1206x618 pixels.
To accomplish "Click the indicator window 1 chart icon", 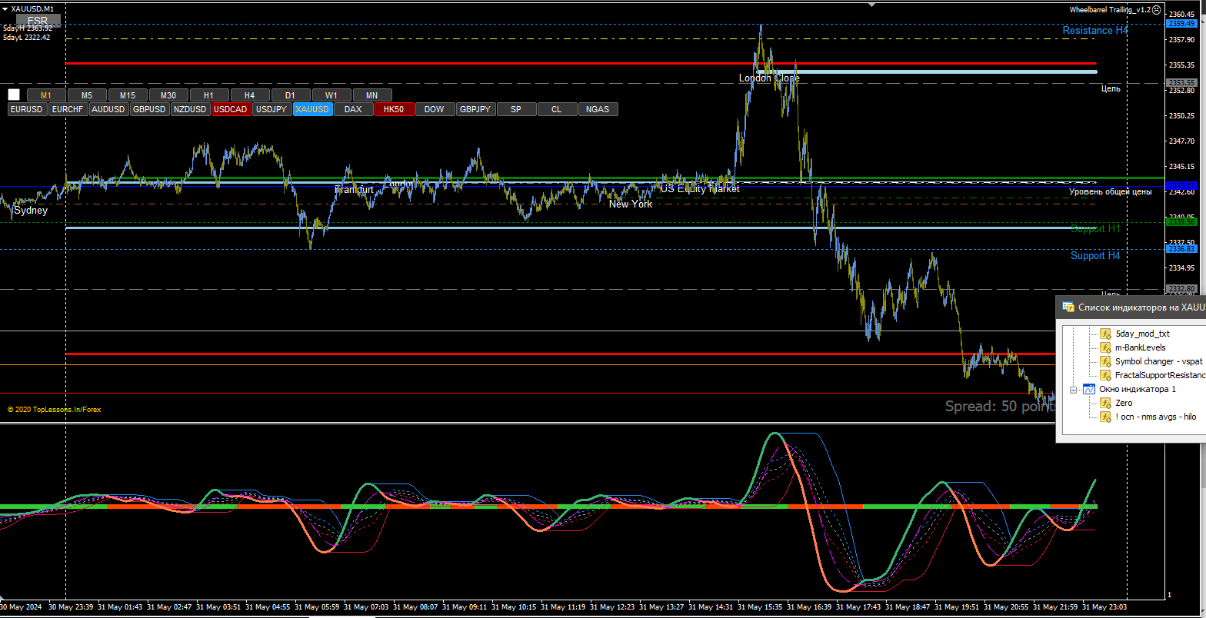I will click(x=1088, y=389).
